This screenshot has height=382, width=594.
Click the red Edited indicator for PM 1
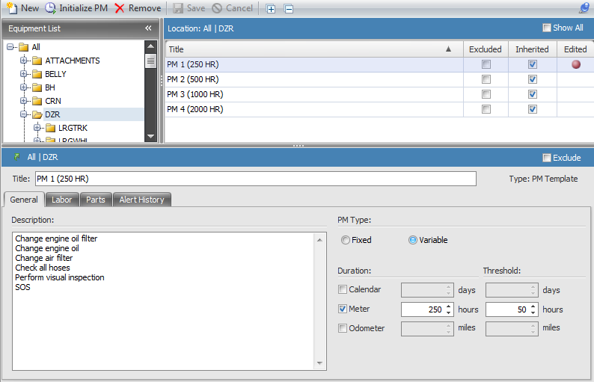coord(576,64)
